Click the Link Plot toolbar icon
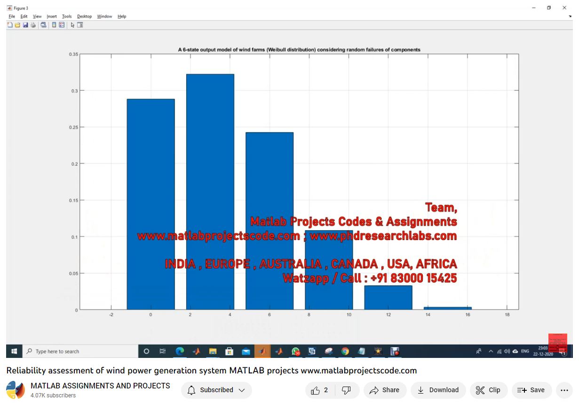Screen dimensions: 579x403 pos(44,25)
